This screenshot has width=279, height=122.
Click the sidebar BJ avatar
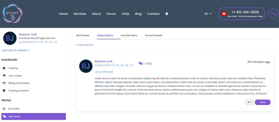(x=10, y=38)
